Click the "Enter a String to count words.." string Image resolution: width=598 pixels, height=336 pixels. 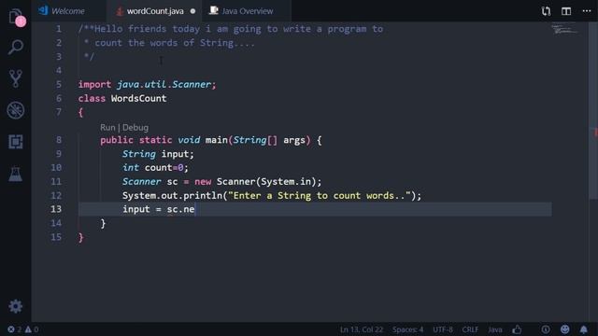tap(320, 195)
